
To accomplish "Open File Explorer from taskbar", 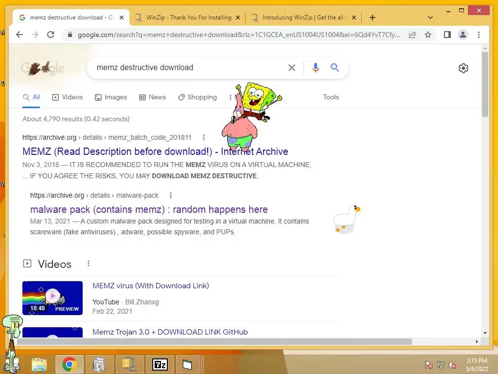I will (x=39, y=364).
